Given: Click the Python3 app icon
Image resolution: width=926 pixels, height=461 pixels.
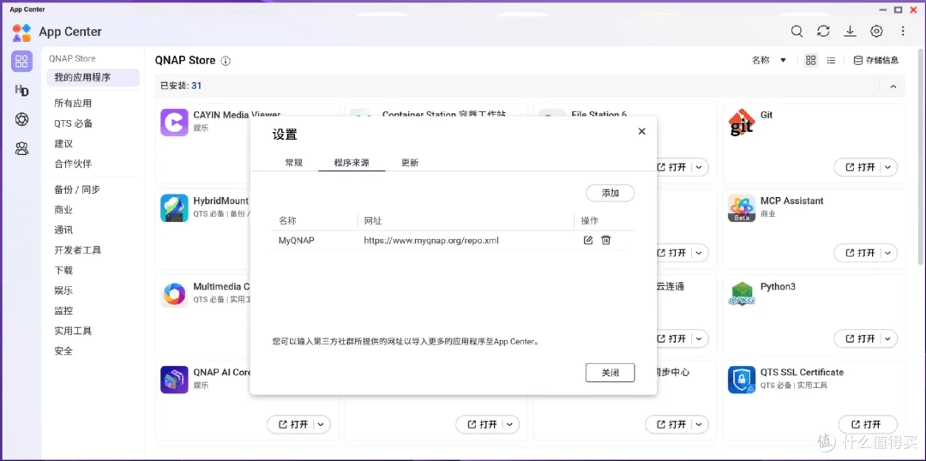Looking at the screenshot, I should click(x=742, y=293).
